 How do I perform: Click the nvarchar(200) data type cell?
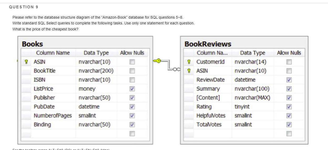(x=96, y=71)
